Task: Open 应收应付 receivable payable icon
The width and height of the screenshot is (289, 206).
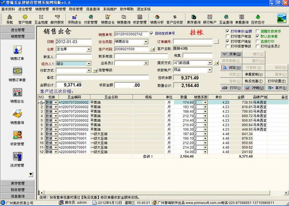Action: [258, 19]
